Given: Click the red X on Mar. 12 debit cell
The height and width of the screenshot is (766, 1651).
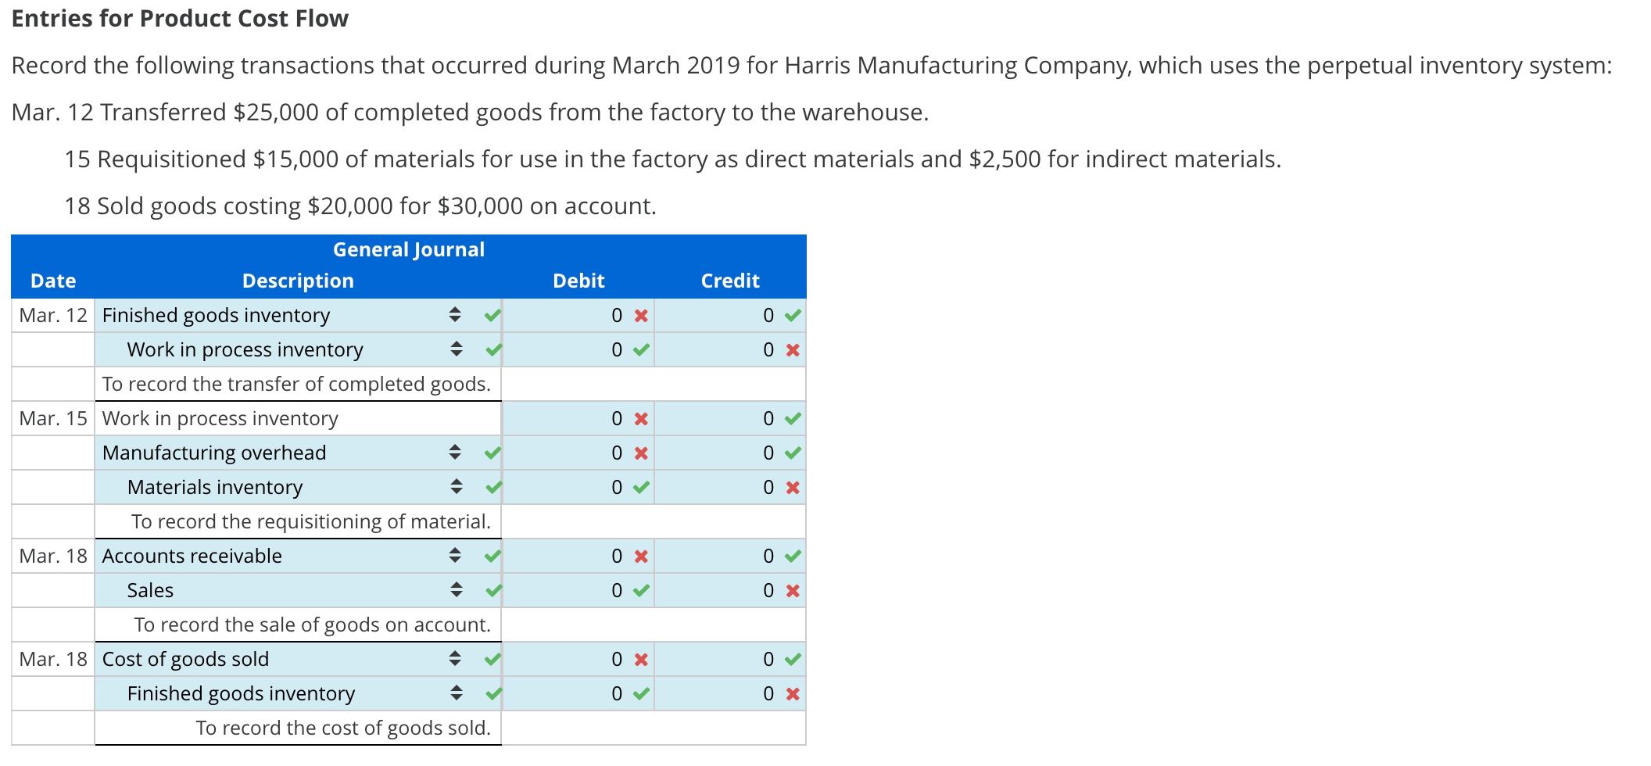Looking at the screenshot, I should [x=639, y=315].
